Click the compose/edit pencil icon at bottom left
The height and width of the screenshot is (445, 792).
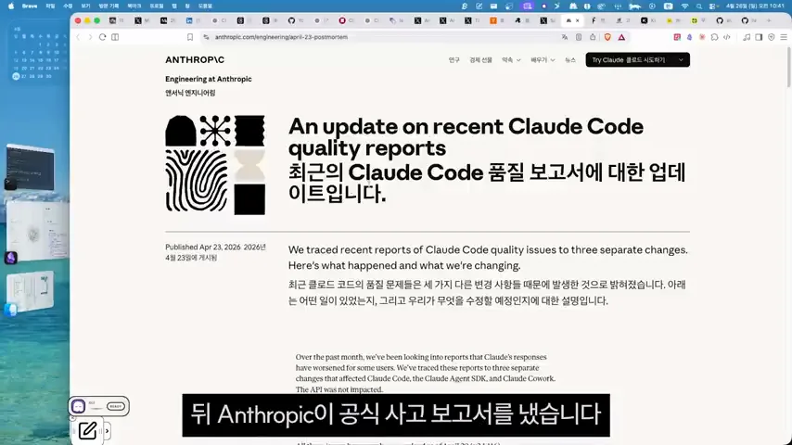[87, 430]
